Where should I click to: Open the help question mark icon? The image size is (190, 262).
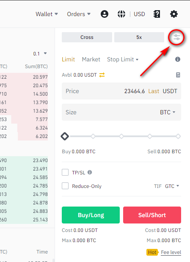[157, 14]
